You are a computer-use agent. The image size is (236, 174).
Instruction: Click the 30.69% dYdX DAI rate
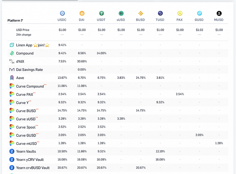point(82,61)
